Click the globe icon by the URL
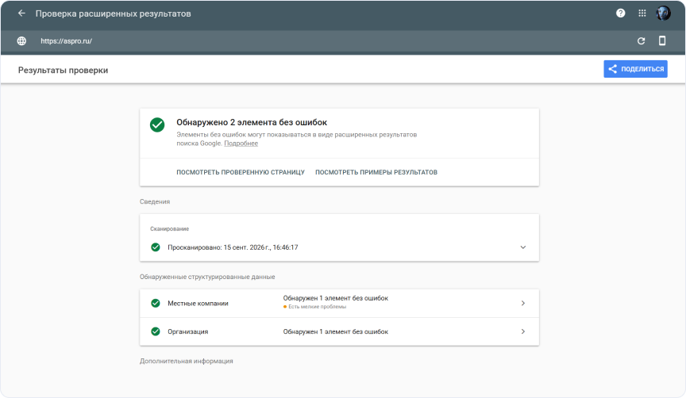This screenshot has width=686, height=398. click(21, 41)
